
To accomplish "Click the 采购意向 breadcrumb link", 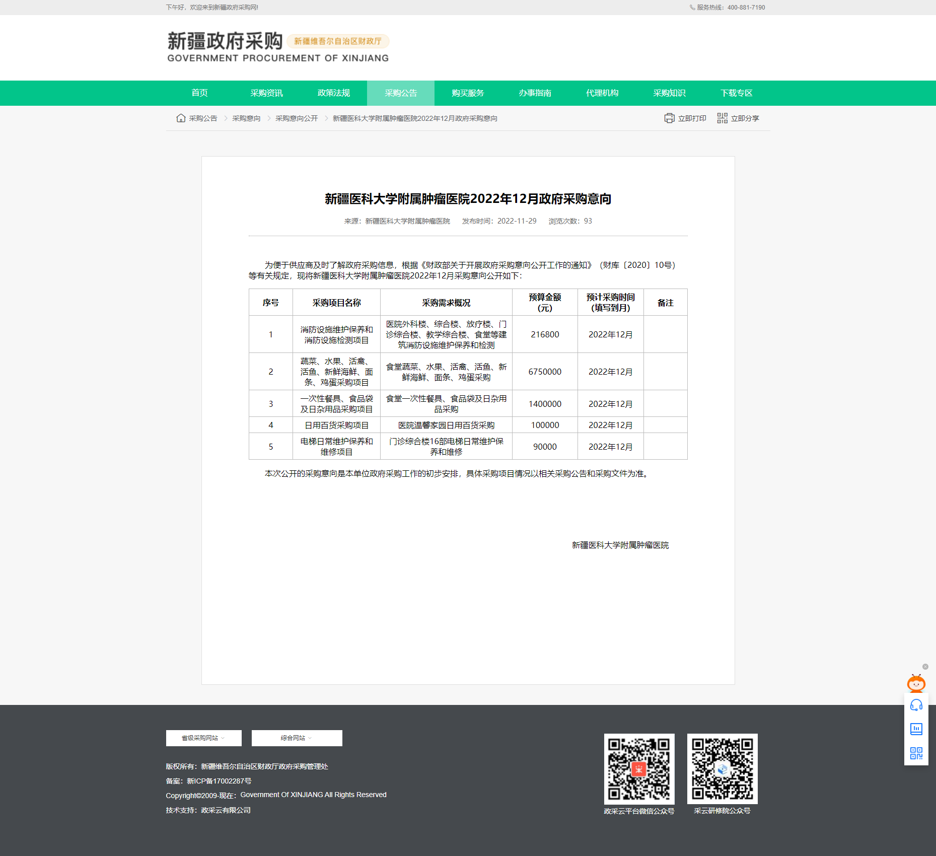I will (246, 118).
